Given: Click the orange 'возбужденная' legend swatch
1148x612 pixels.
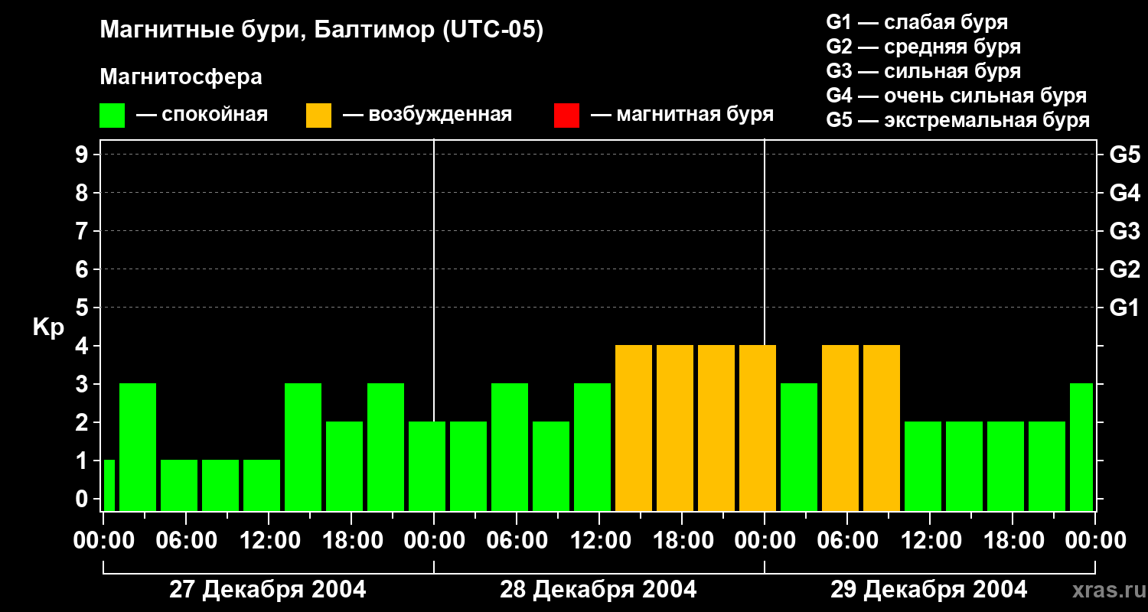Looking at the screenshot, I should point(318,116).
